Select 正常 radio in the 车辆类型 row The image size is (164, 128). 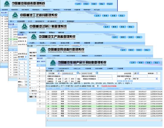63,79
